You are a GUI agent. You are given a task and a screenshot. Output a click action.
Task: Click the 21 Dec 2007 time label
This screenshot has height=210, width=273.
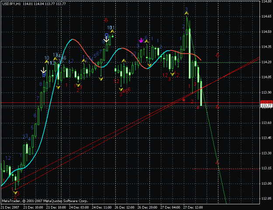pos(9,207)
